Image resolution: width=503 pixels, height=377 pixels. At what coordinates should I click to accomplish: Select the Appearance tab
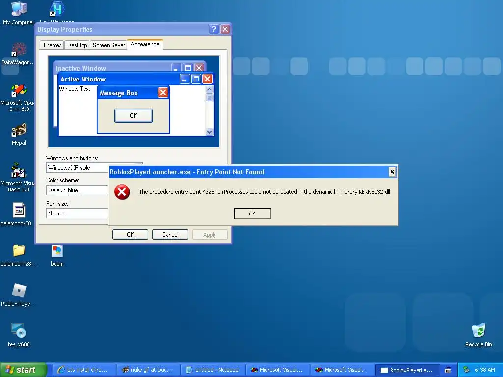click(145, 44)
